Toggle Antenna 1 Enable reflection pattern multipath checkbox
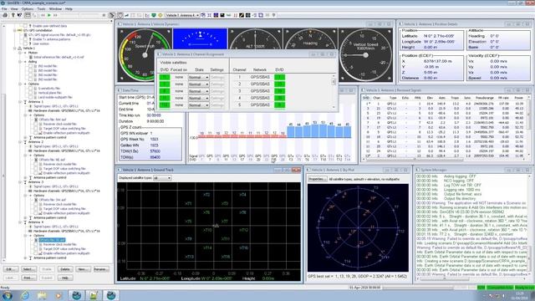Image resolution: width=535 pixels, height=301 pixels. click(35, 133)
